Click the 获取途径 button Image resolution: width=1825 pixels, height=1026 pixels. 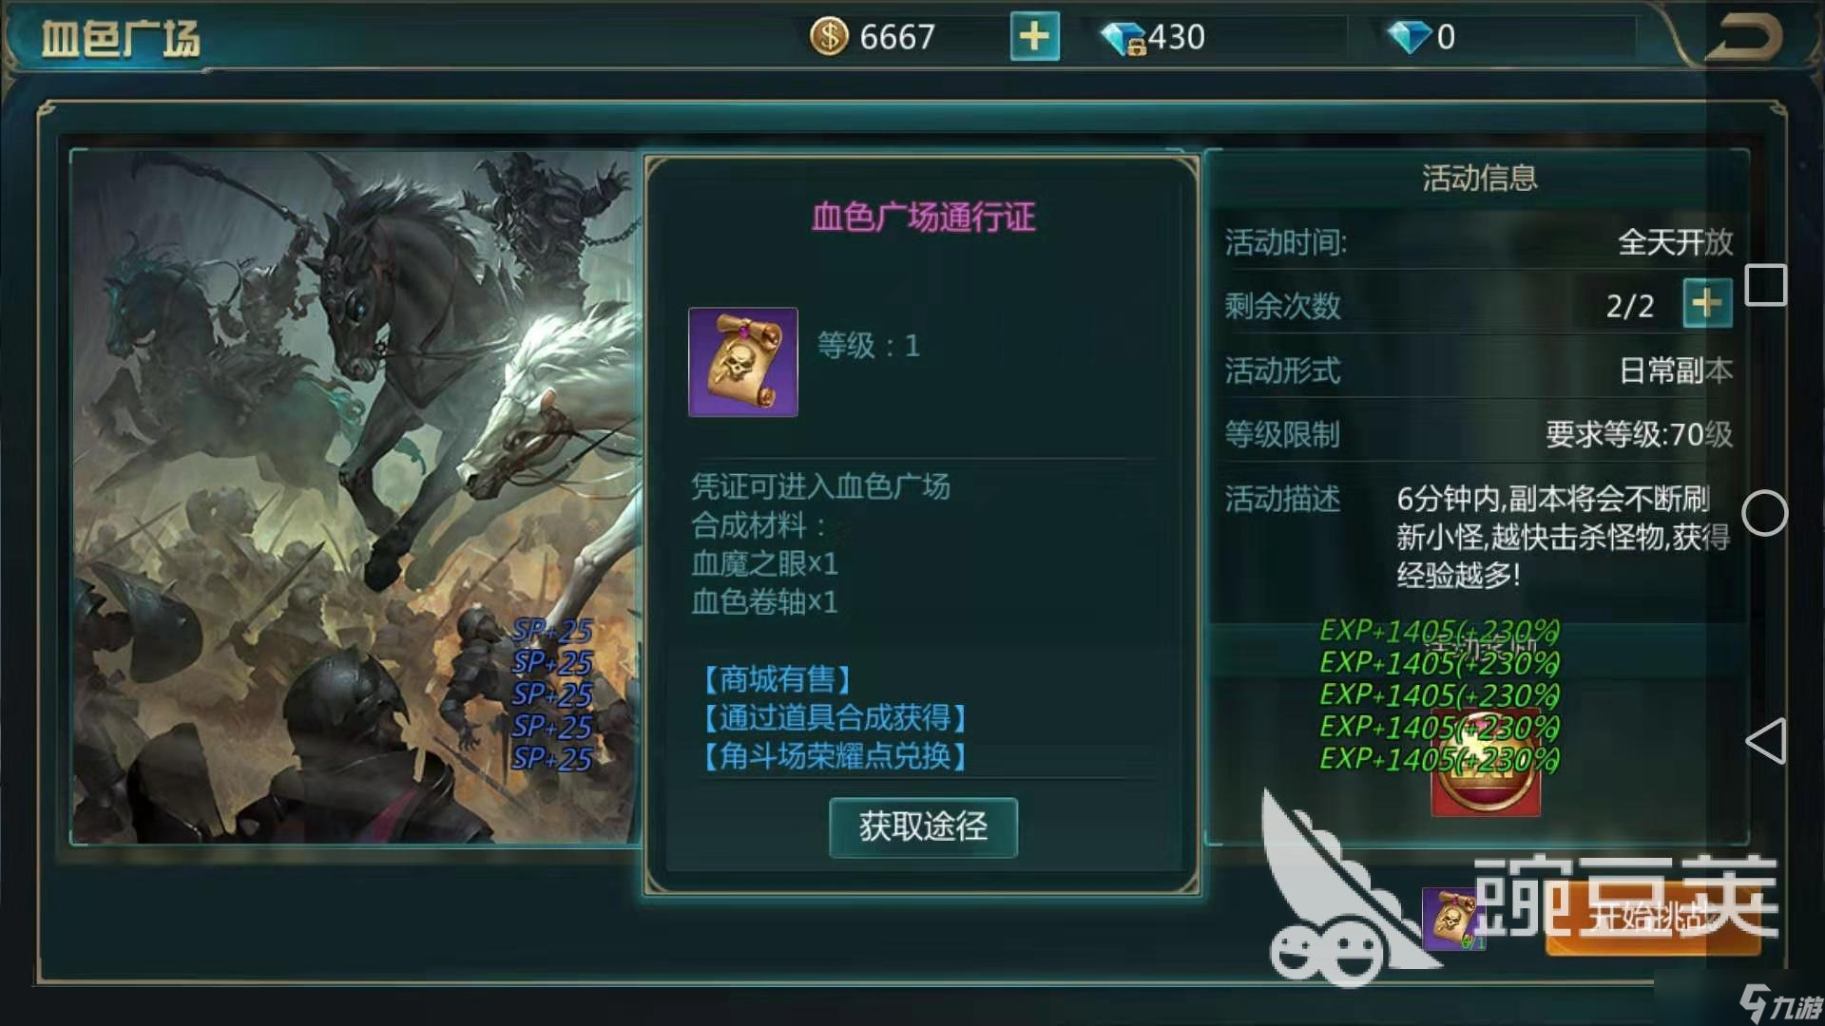[x=923, y=827]
